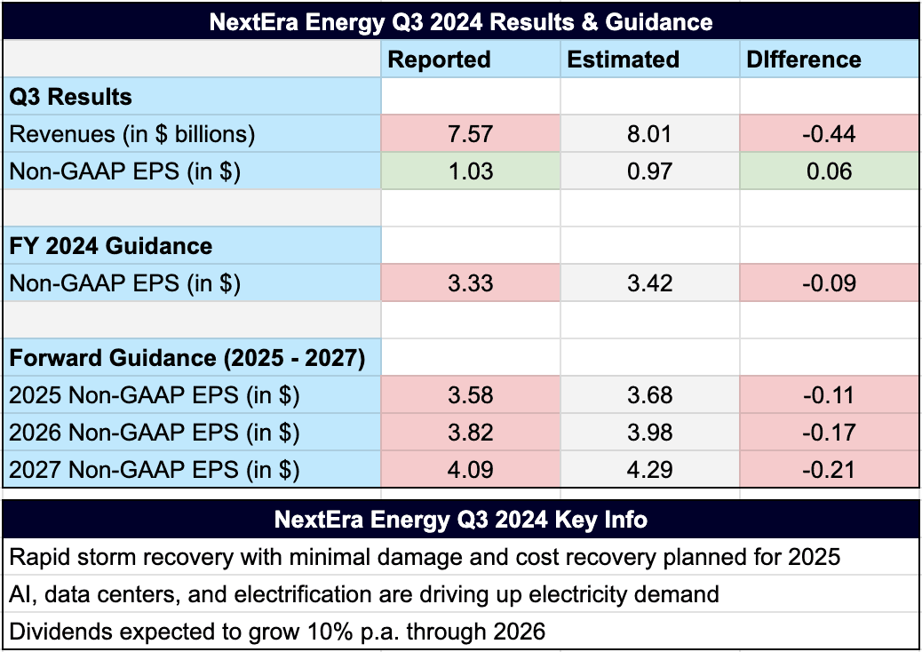This screenshot has height=652, width=922.
Task: Select the 'NextEra Energy Q3 2024 Key Info' header
Action: (461, 519)
